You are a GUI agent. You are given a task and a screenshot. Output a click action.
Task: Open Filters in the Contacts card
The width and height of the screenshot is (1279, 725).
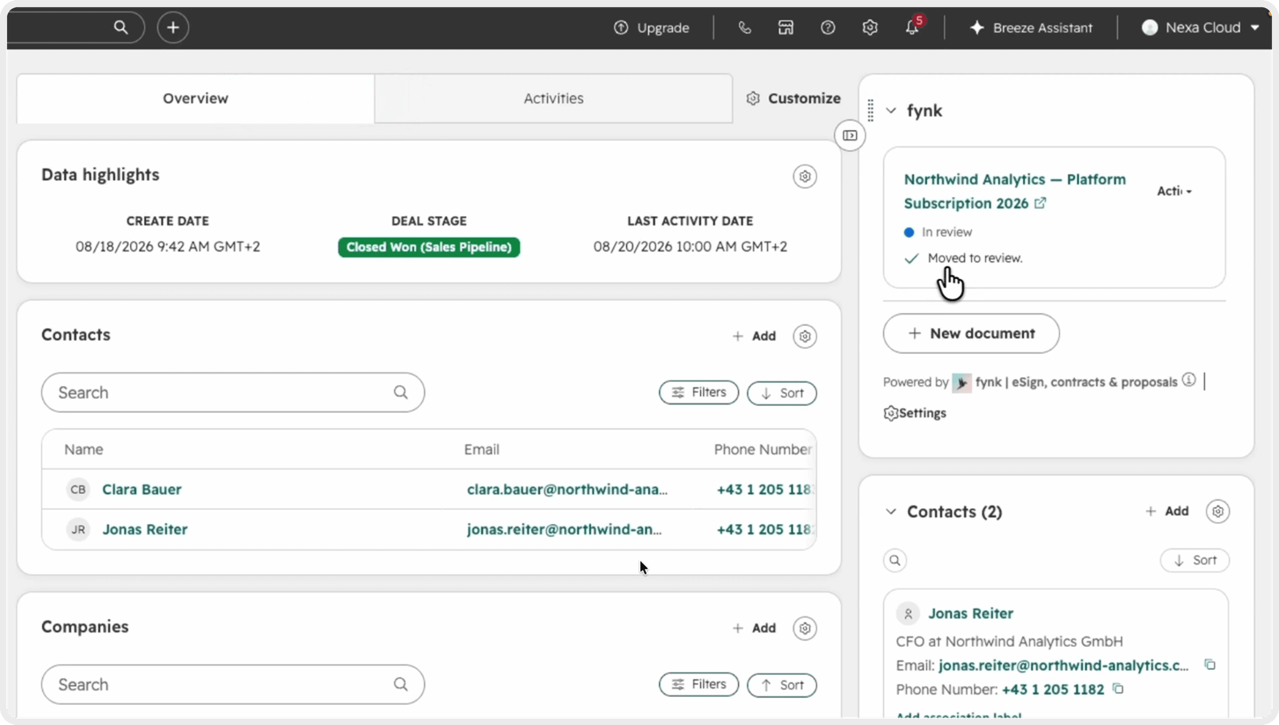click(x=699, y=393)
